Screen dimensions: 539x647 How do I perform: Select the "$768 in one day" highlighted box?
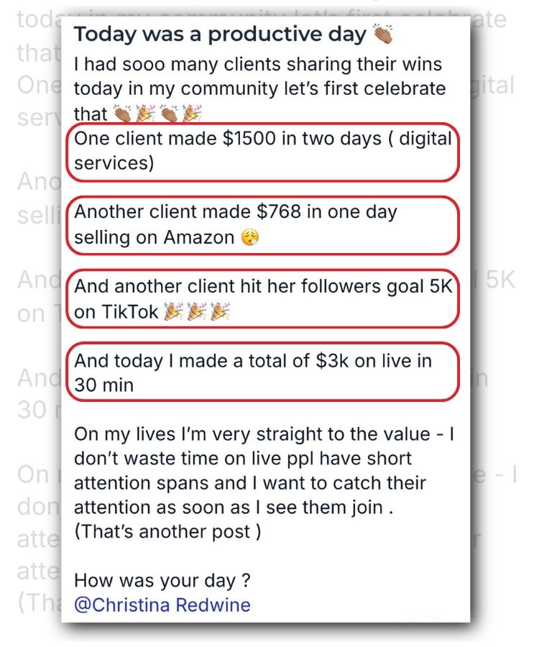click(x=263, y=225)
